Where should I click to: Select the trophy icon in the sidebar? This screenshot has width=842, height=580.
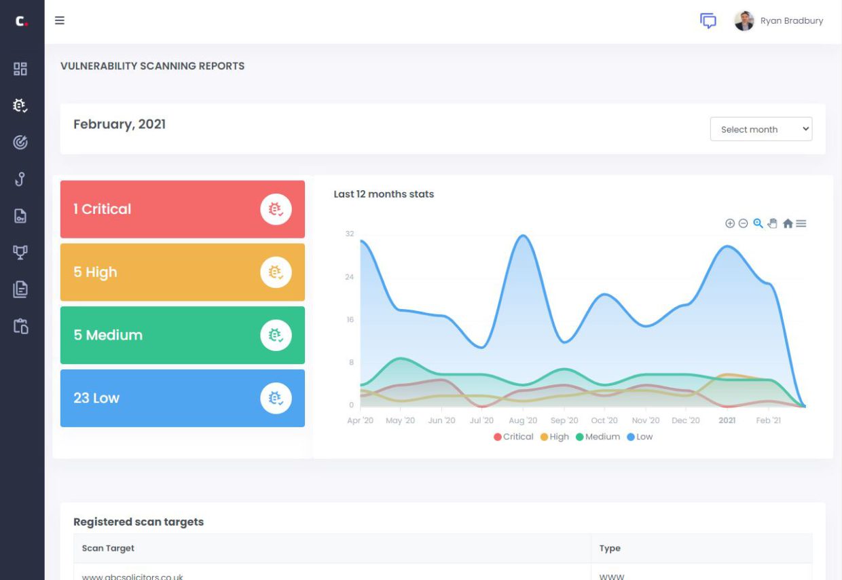coord(20,252)
